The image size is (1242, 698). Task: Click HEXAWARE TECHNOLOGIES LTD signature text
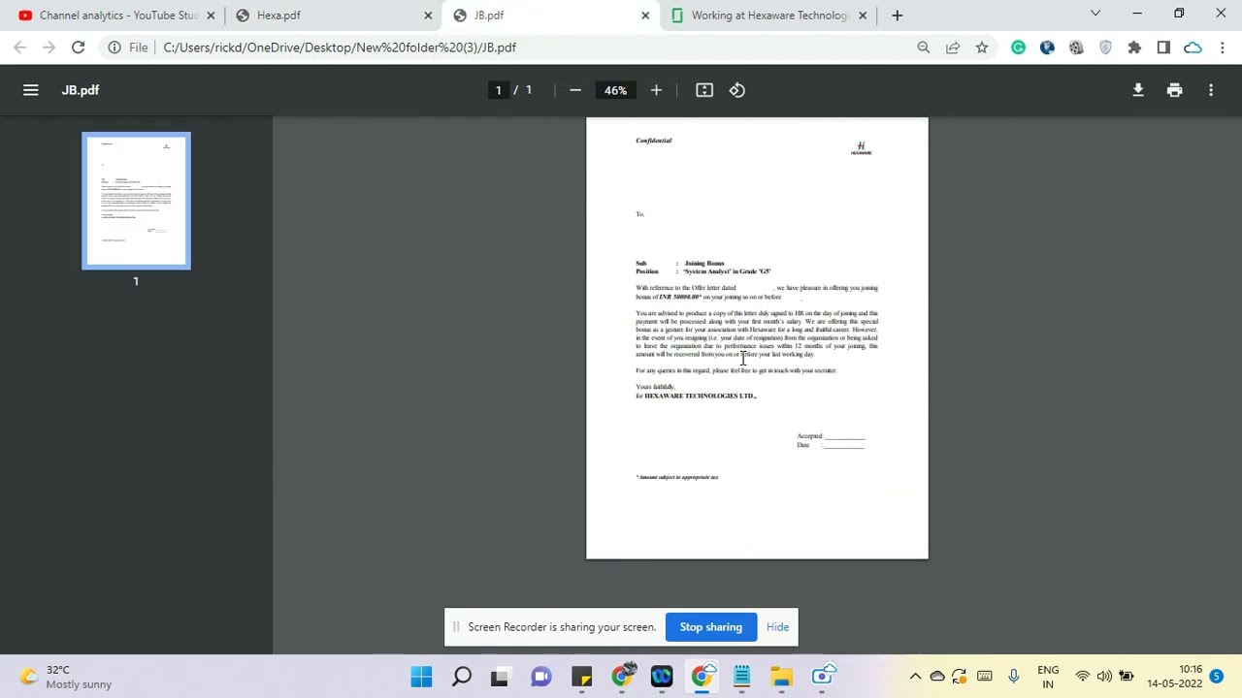point(701,396)
